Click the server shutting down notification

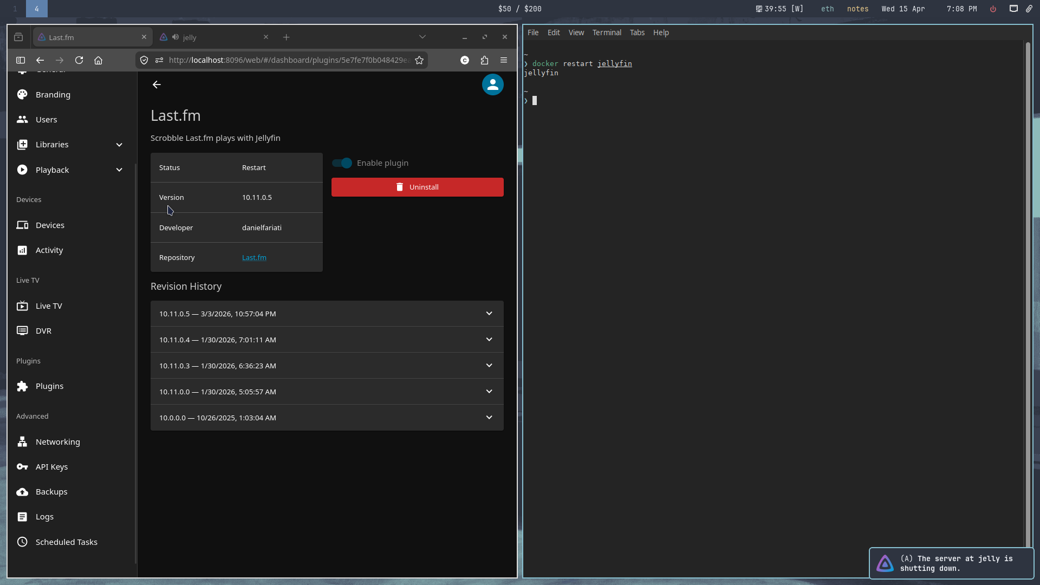(952, 563)
